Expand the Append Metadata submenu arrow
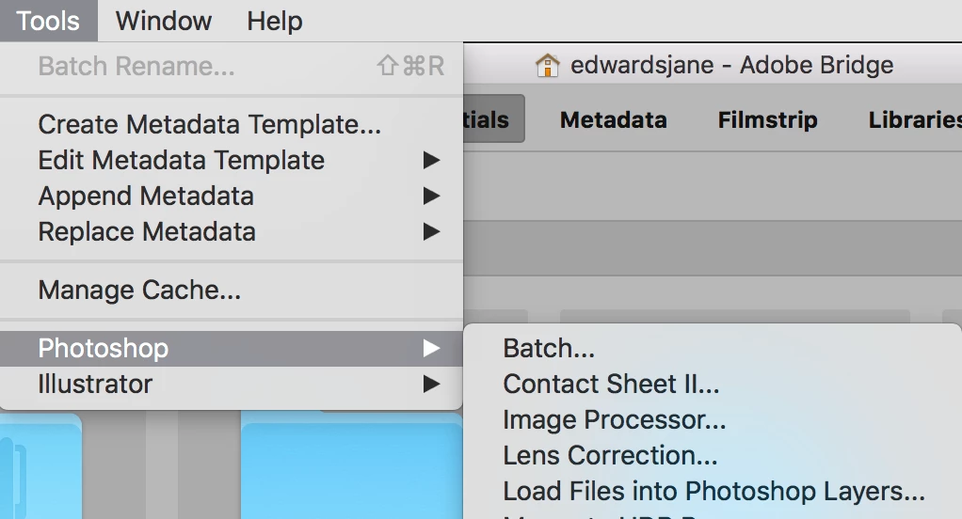The height and width of the screenshot is (519, 962). coord(431,197)
